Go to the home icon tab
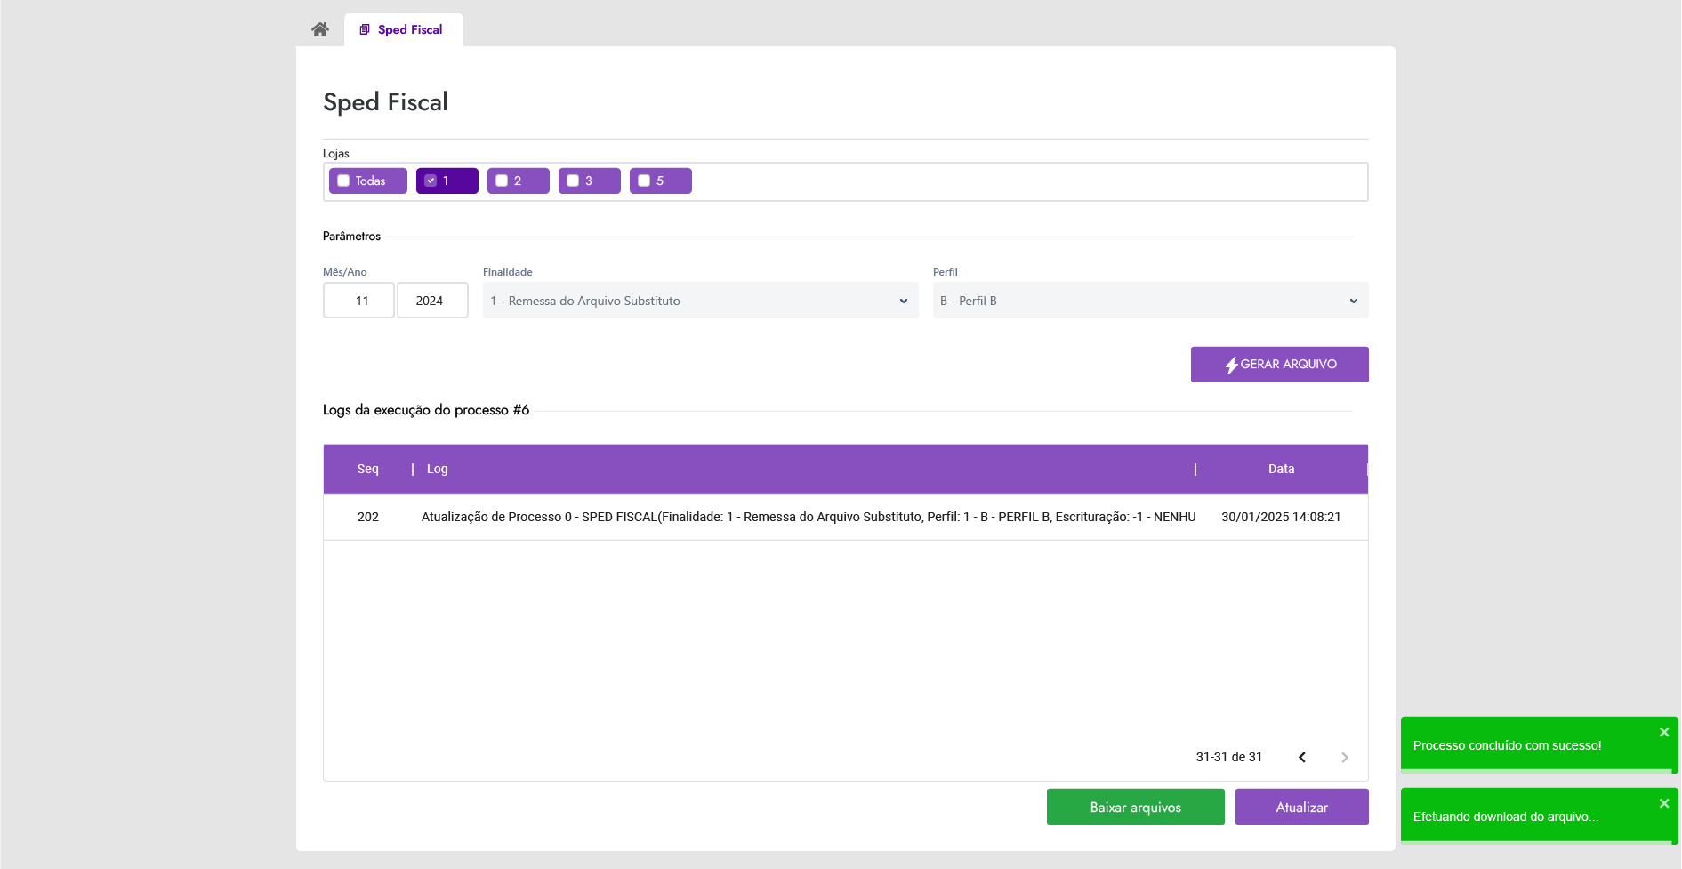 coord(320,29)
